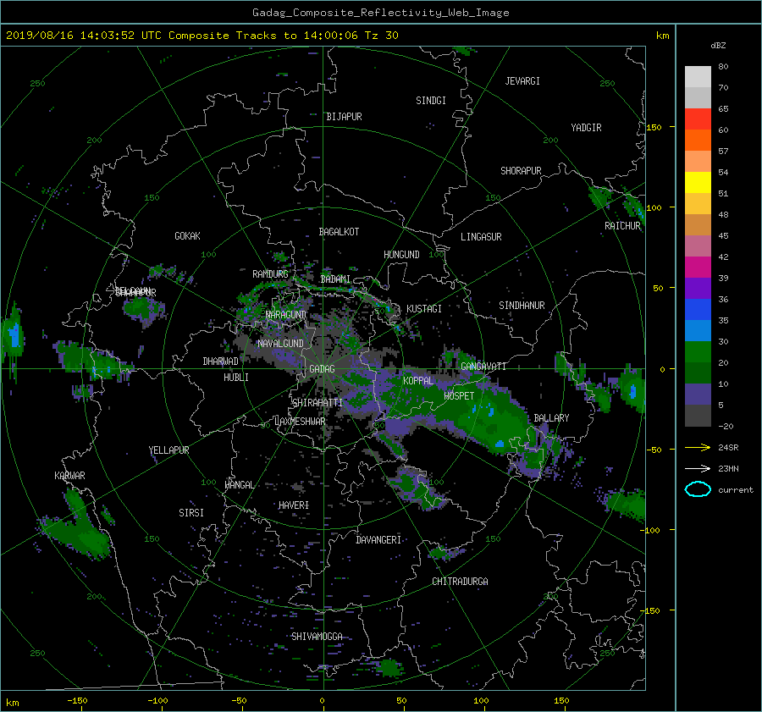This screenshot has width=762, height=712.
Task: Click the SINDGI city label
Action: pyautogui.click(x=431, y=101)
